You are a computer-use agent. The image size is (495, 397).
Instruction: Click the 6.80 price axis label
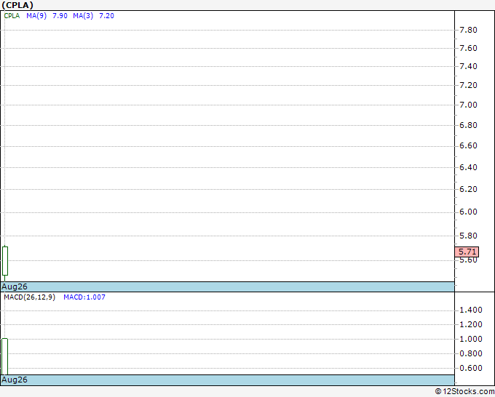click(468, 125)
